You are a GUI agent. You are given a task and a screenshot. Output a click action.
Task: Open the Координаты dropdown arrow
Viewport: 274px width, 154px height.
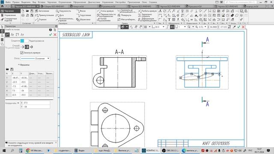(x=18, y=103)
